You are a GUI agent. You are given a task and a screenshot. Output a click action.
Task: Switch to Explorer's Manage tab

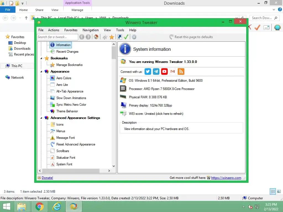click(x=77, y=10)
